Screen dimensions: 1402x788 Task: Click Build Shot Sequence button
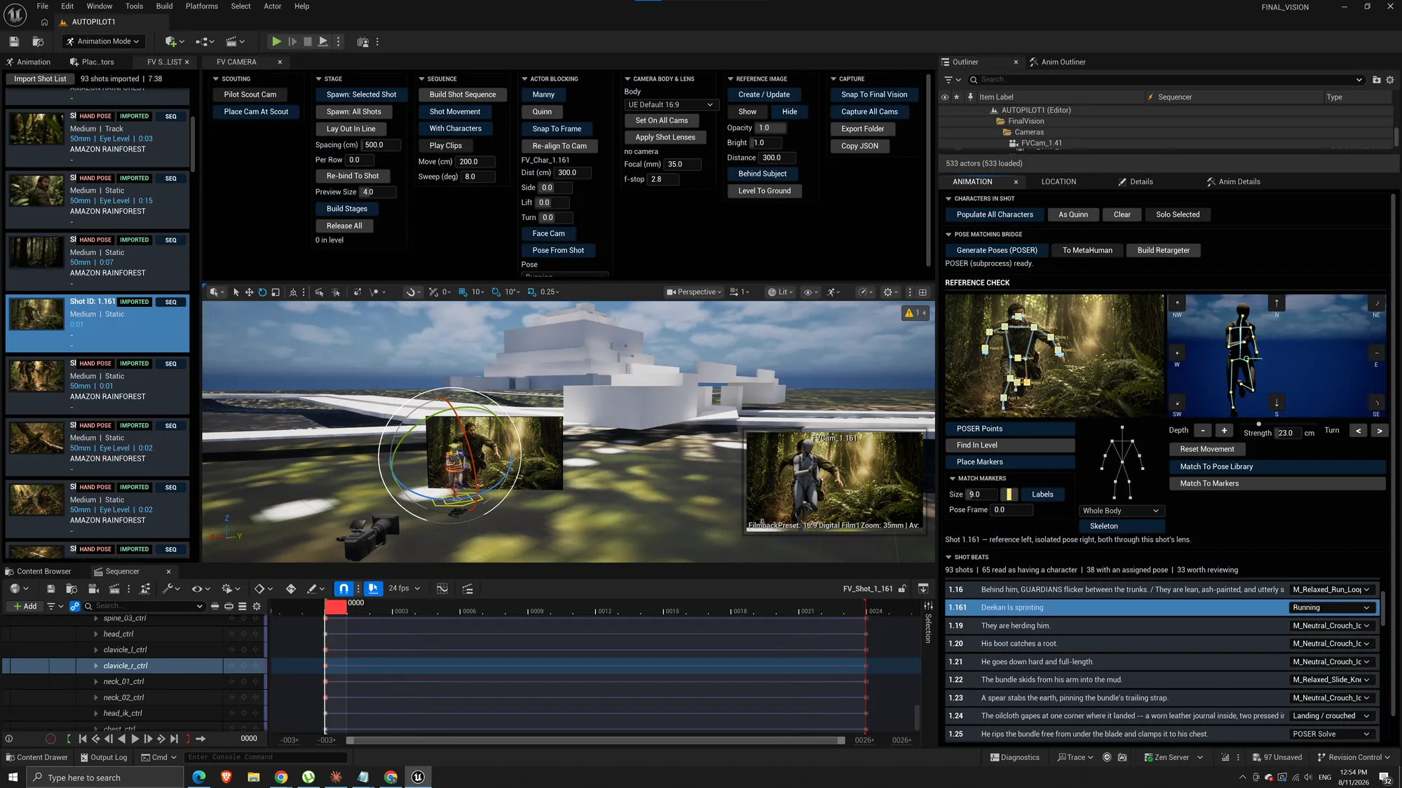pos(463,95)
